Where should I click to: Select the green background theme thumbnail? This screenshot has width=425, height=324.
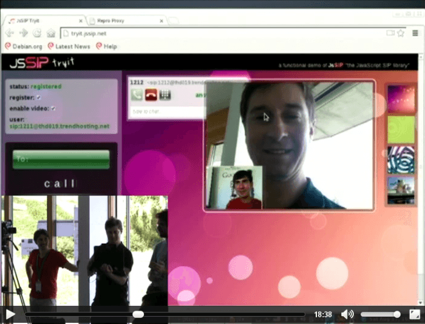click(401, 129)
